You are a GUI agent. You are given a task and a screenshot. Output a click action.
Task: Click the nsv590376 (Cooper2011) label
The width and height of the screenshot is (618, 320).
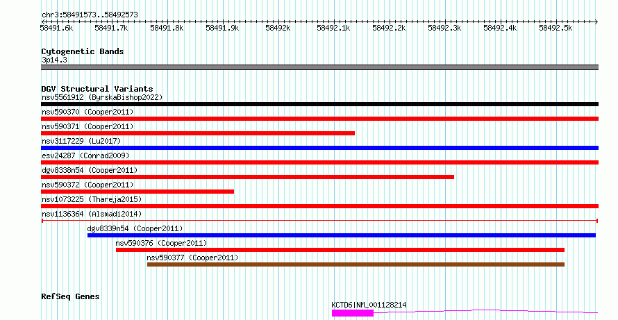point(161,243)
